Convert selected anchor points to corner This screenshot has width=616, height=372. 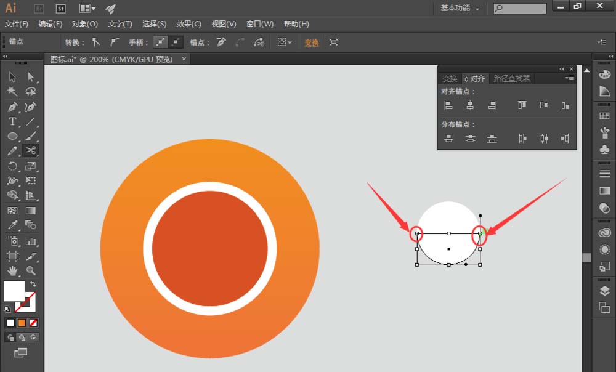point(96,42)
